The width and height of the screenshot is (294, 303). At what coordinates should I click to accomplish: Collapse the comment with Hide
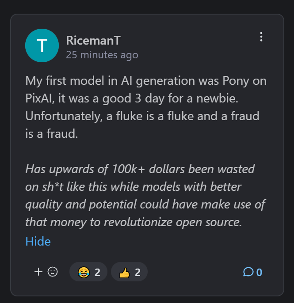[x=38, y=241]
